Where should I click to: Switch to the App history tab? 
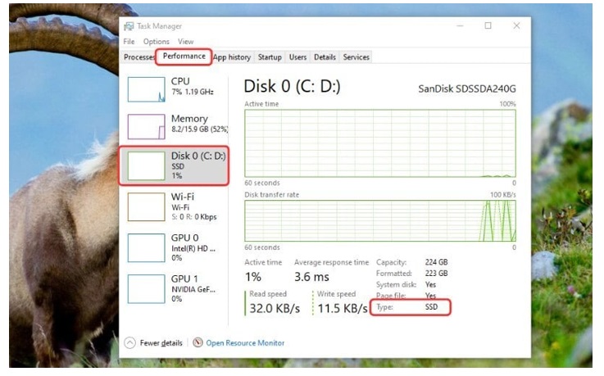tap(232, 57)
